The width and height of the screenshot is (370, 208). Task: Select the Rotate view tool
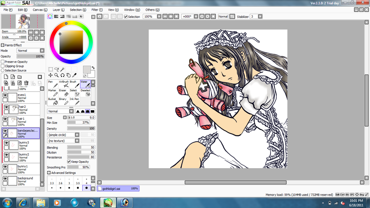tap(62, 75)
